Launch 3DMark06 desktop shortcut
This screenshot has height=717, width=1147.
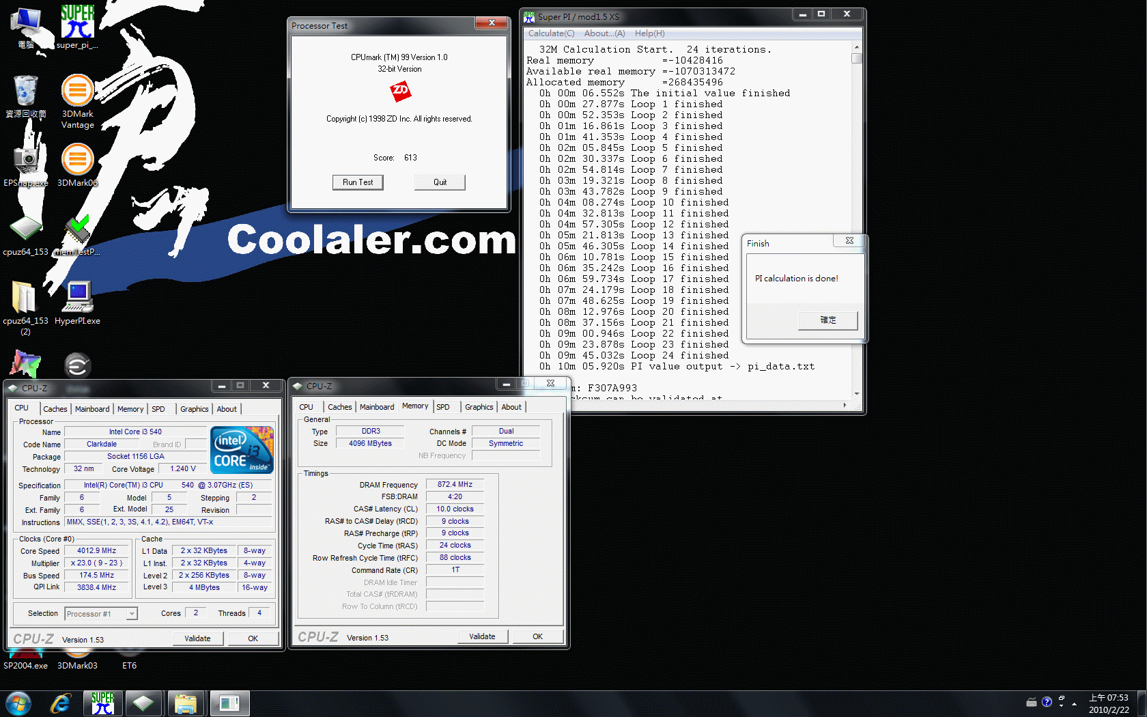pos(77,165)
